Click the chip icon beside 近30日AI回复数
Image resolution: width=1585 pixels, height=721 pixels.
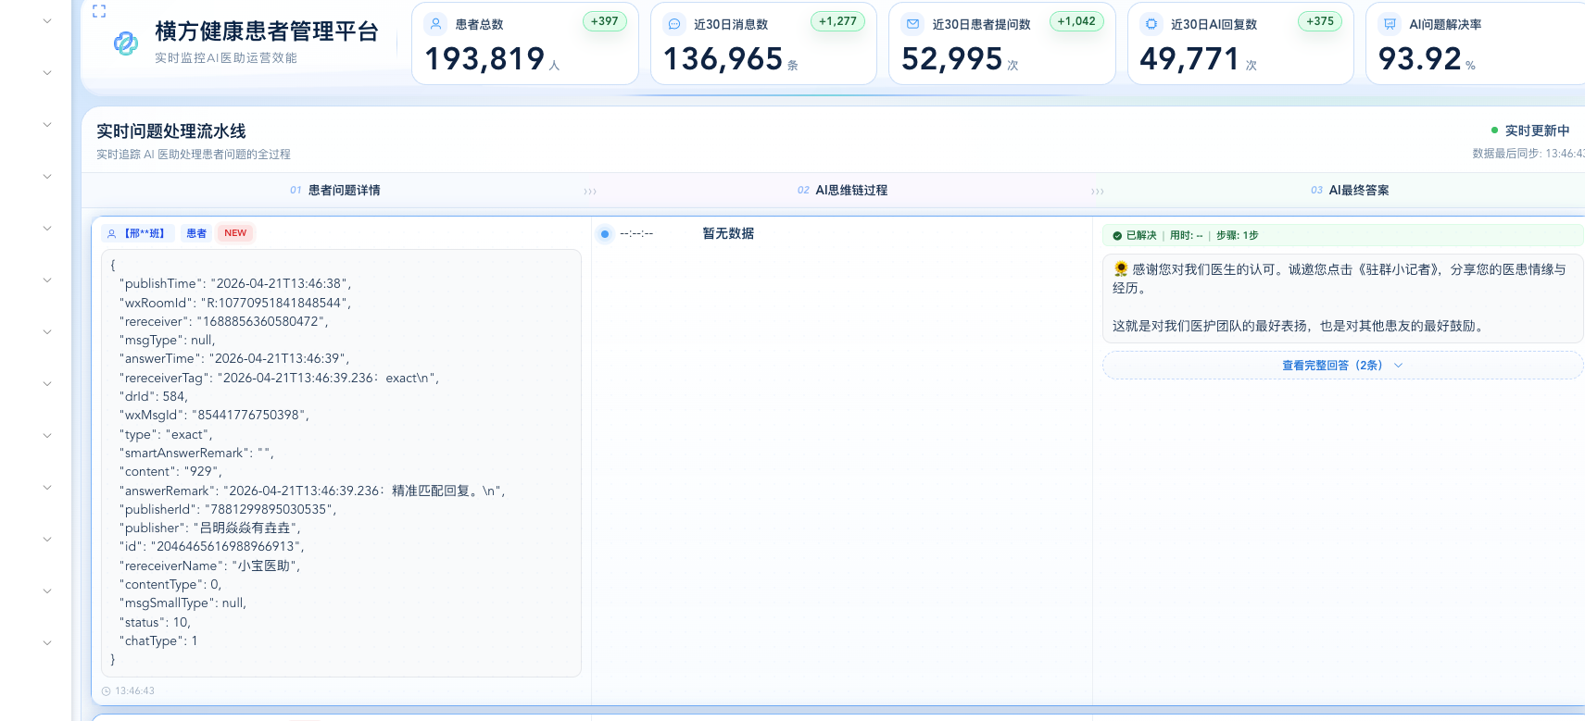click(x=1151, y=24)
